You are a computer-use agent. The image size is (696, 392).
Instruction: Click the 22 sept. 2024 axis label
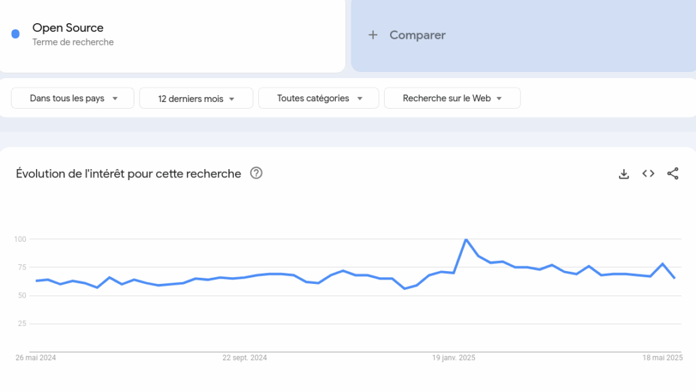(245, 358)
